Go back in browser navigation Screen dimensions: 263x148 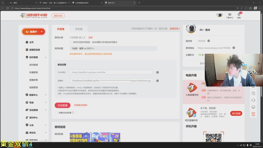3,8
